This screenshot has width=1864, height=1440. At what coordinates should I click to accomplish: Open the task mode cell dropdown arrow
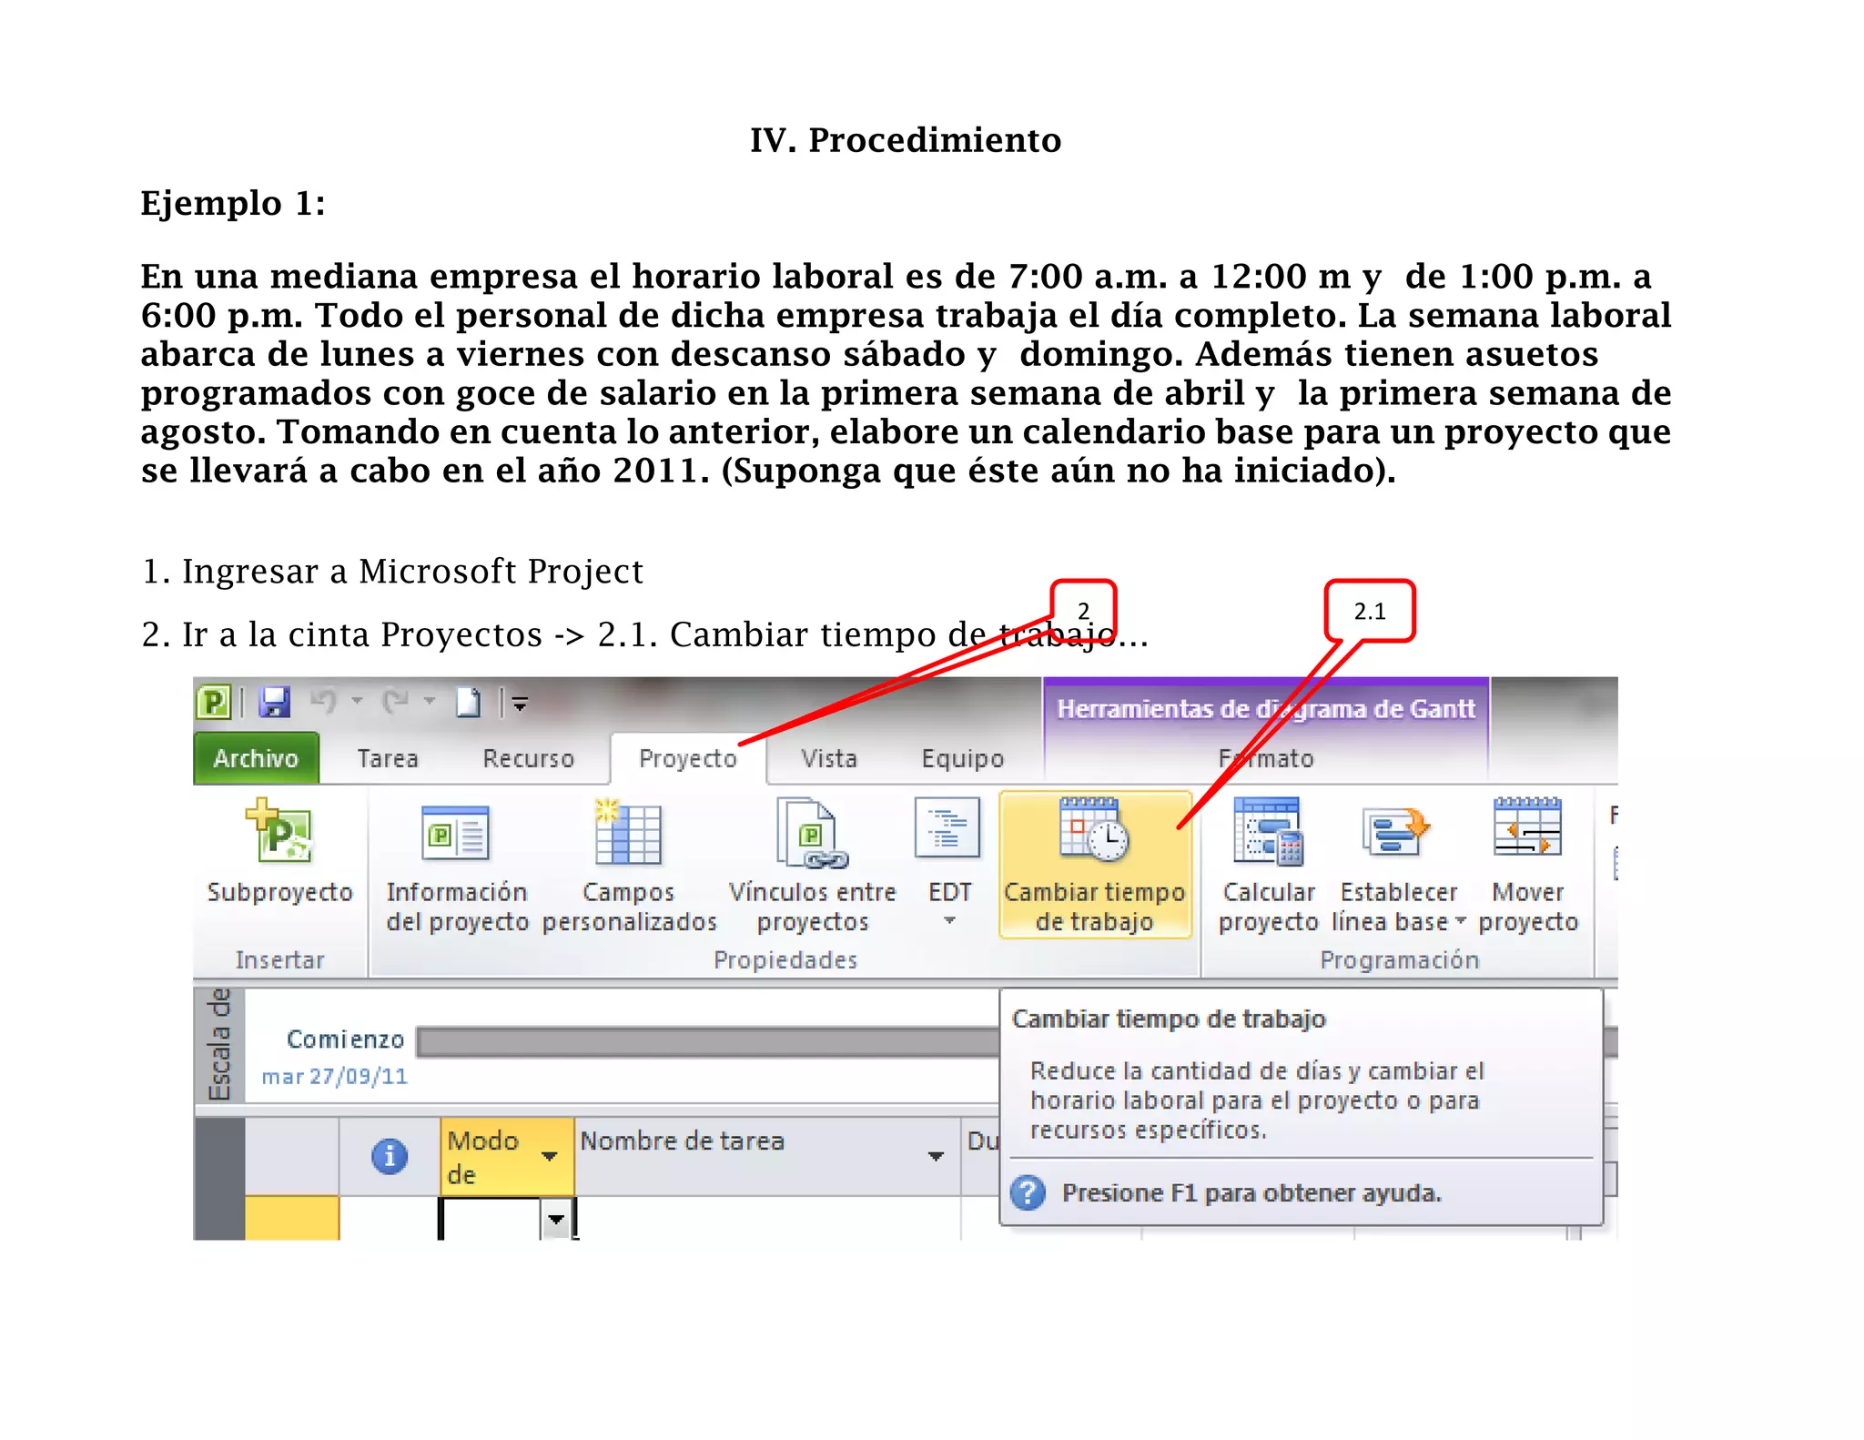[x=555, y=1220]
